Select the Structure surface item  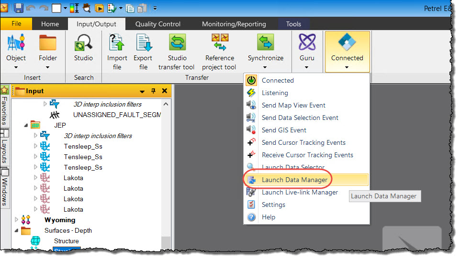point(67,241)
